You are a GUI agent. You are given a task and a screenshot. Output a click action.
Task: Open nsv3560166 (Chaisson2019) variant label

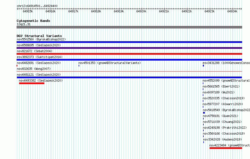(224, 133)
